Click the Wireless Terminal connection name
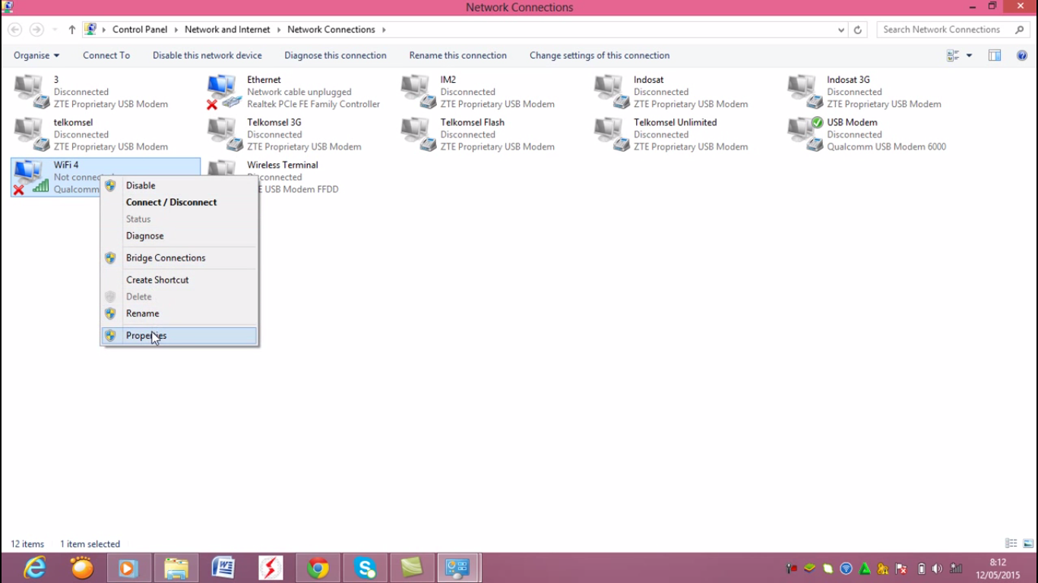The width and height of the screenshot is (1038, 583). coord(283,165)
